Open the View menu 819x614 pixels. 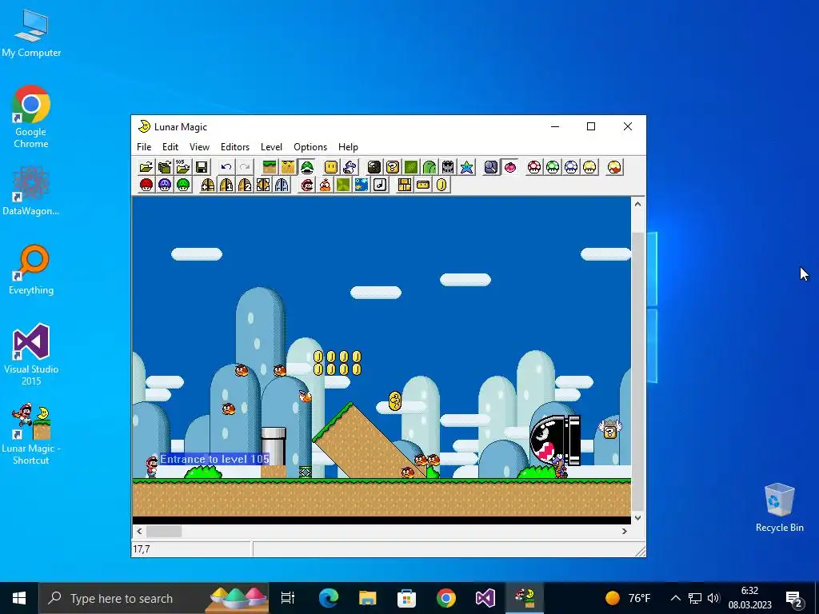(199, 147)
